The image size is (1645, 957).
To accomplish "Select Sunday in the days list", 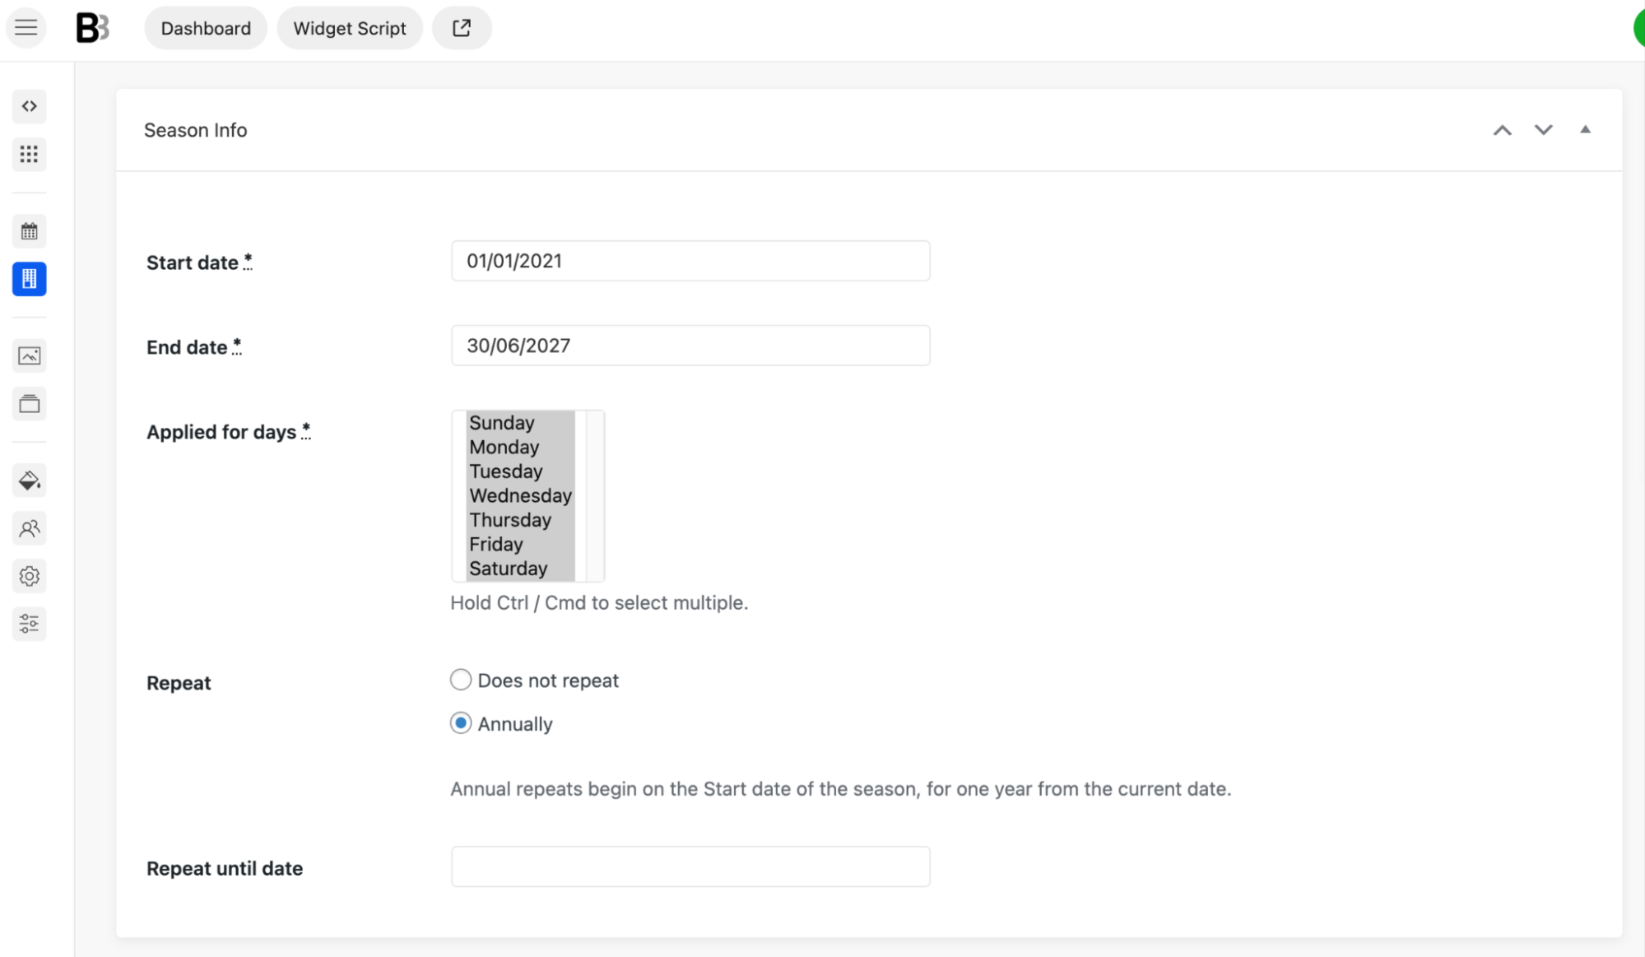I will point(520,423).
